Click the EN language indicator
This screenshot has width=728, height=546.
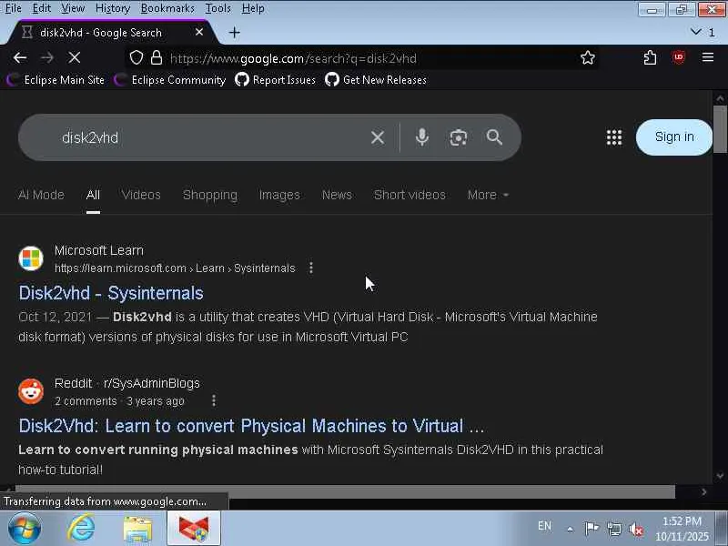click(x=544, y=526)
